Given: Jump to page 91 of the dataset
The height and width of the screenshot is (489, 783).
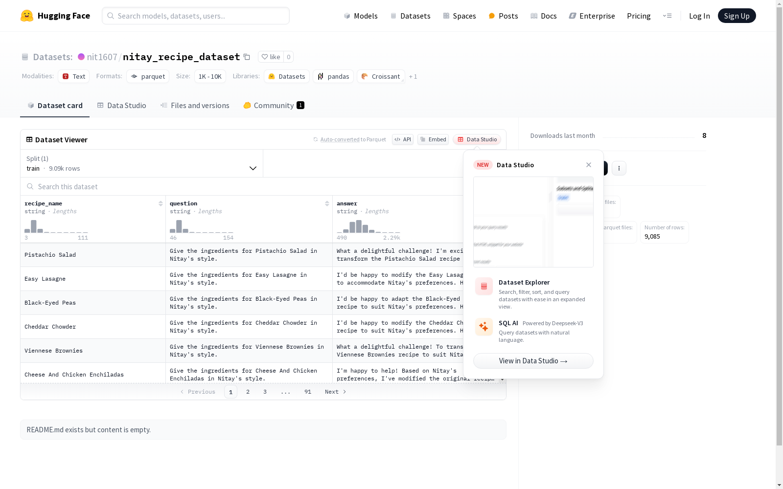Looking at the screenshot, I should pos(308,392).
